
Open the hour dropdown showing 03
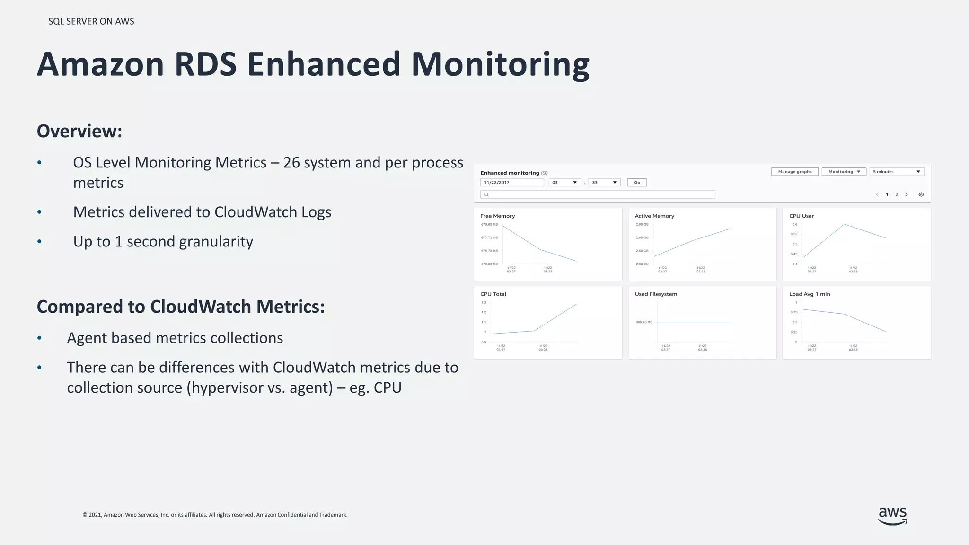[x=564, y=182]
